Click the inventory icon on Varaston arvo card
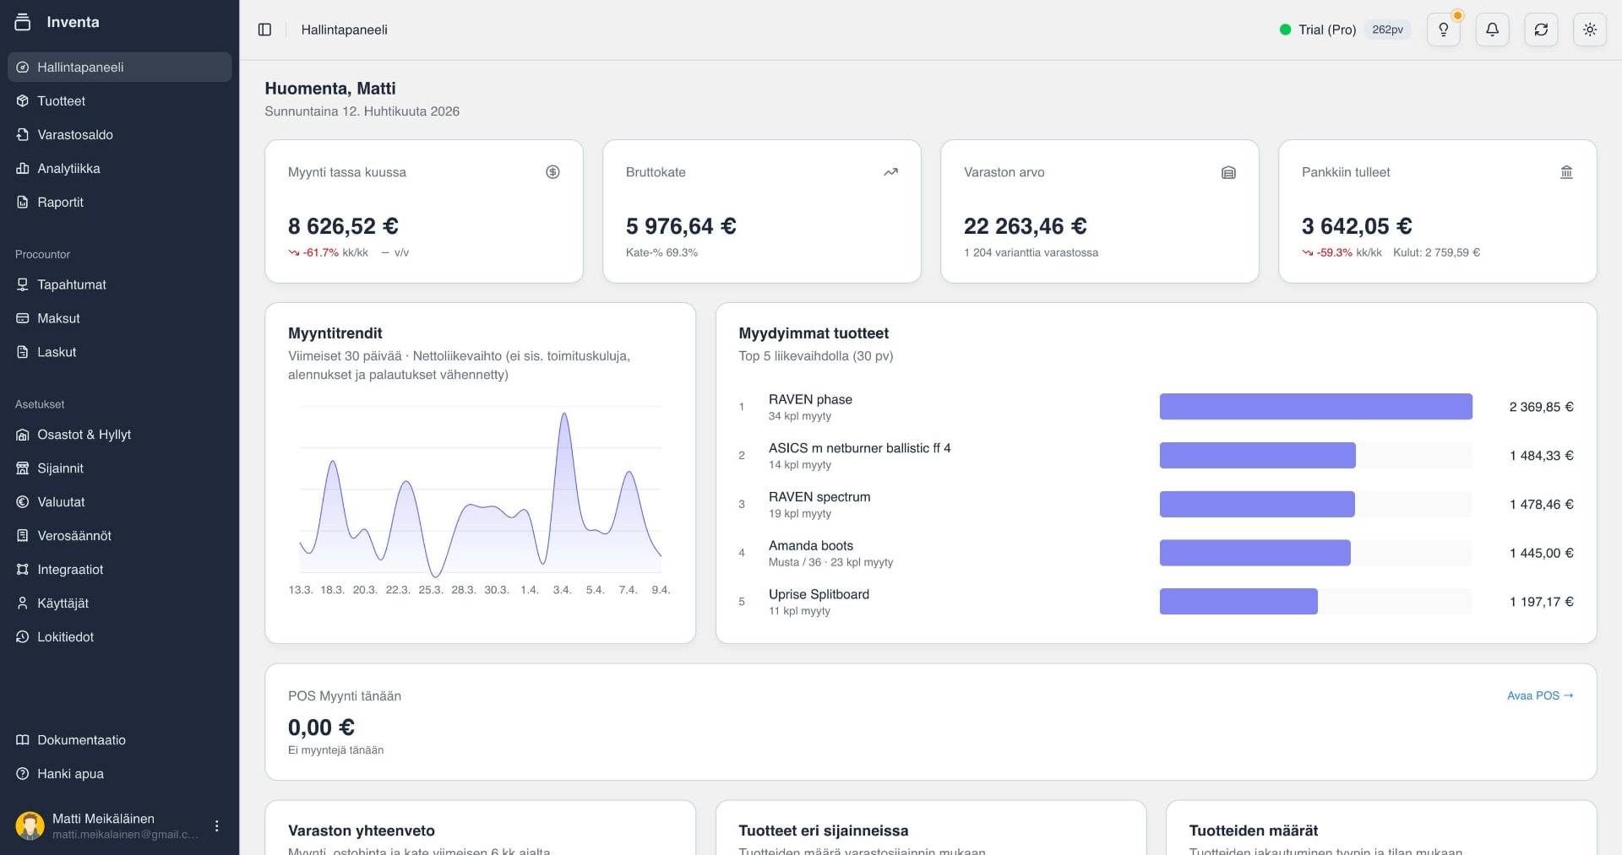1622x855 pixels. (1228, 172)
